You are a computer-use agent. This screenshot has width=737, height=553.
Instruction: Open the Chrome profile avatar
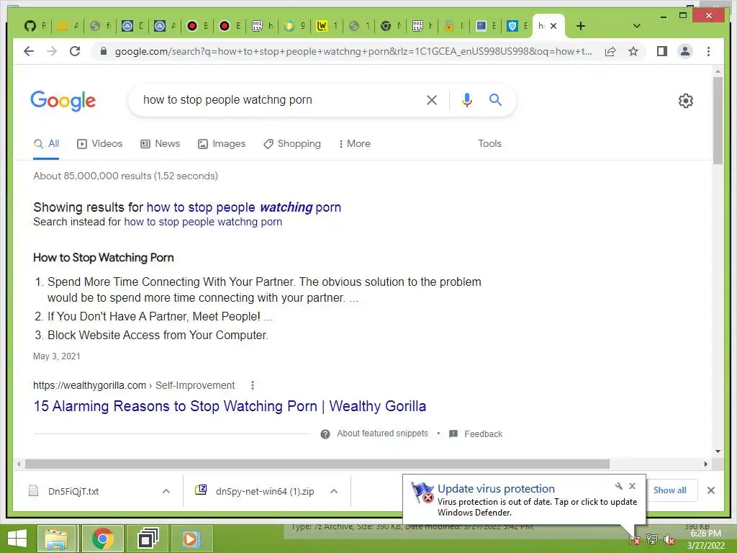pyautogui.click(x=685, y=51)
